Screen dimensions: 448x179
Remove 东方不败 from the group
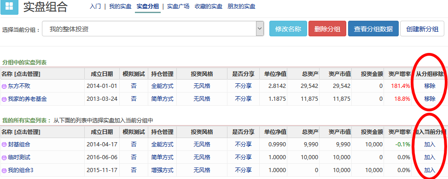pos(430,86)
